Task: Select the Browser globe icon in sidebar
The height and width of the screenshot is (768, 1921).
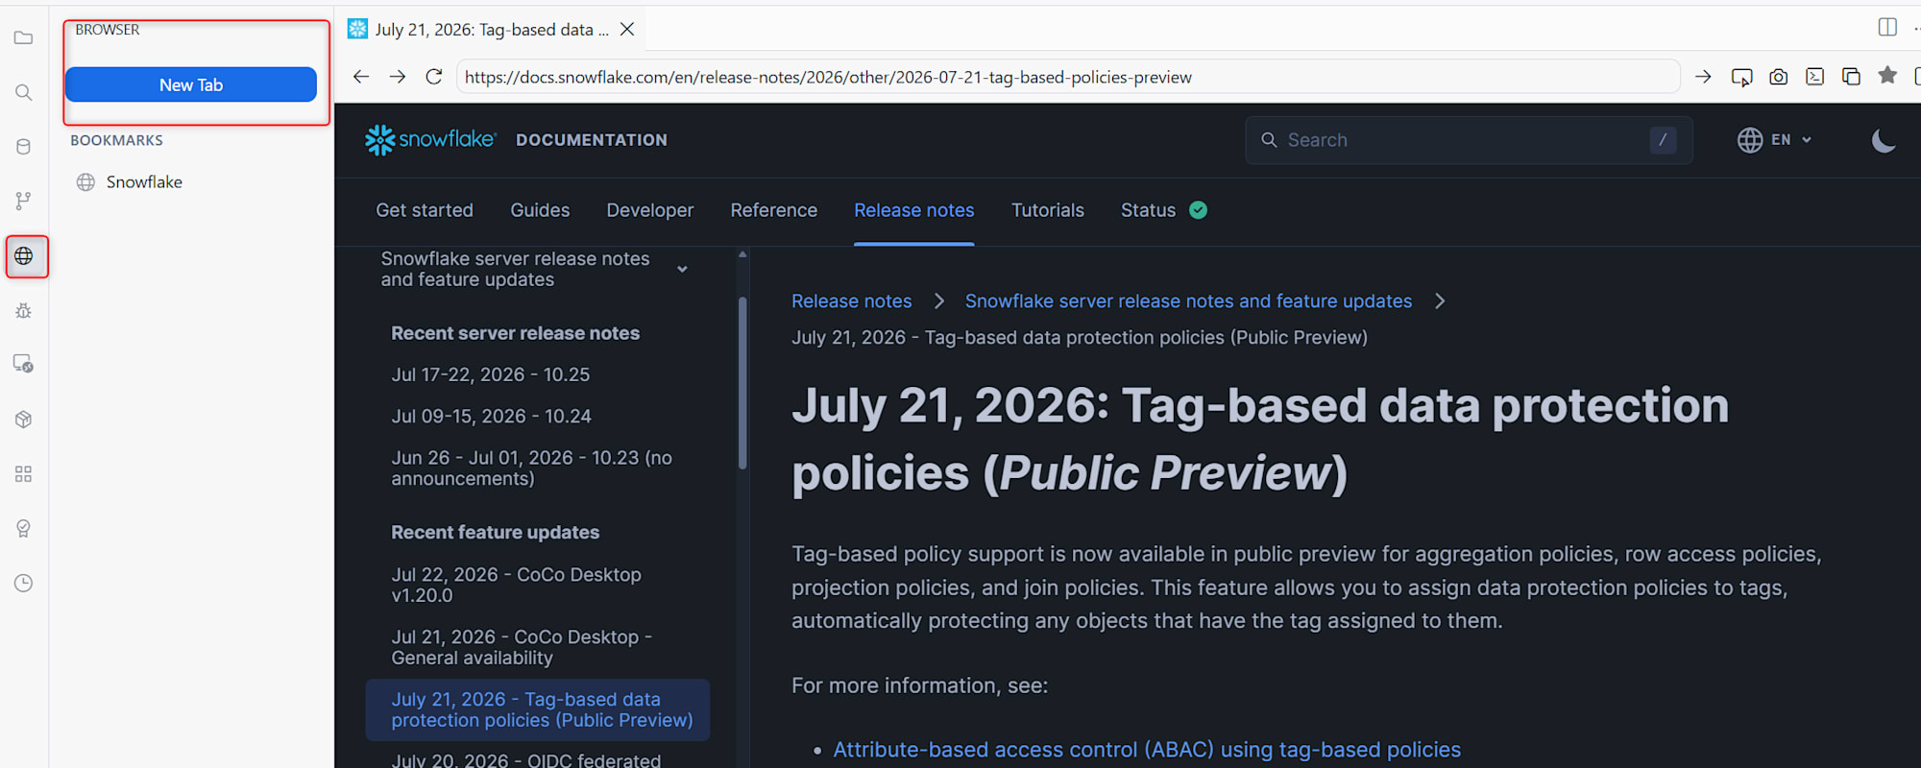Action: click(24, 256)
